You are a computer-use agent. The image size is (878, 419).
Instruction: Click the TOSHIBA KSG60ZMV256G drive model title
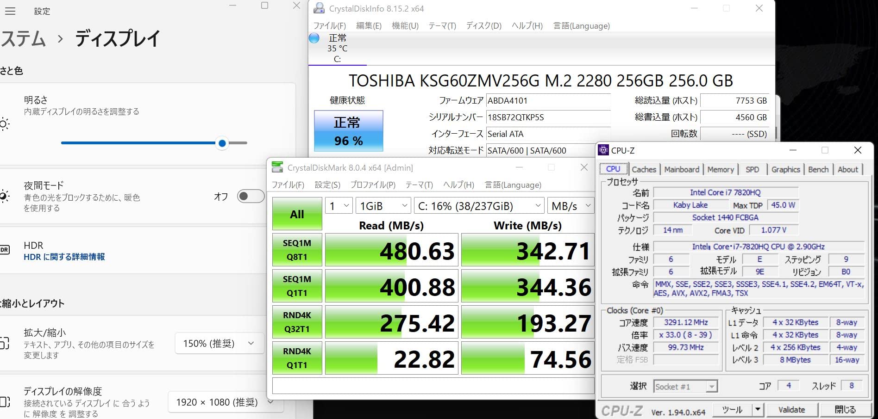click(x=540, y=81)
